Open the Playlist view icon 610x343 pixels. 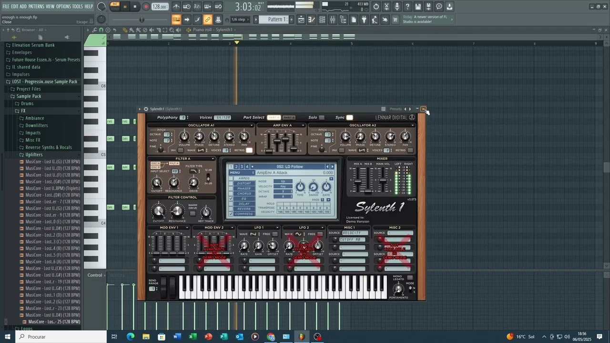pyautogui.click(x=301, y=20)
